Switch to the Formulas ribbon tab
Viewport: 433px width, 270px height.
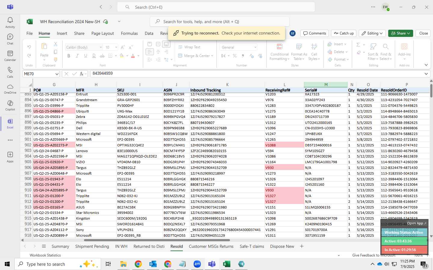click(129, 33)
